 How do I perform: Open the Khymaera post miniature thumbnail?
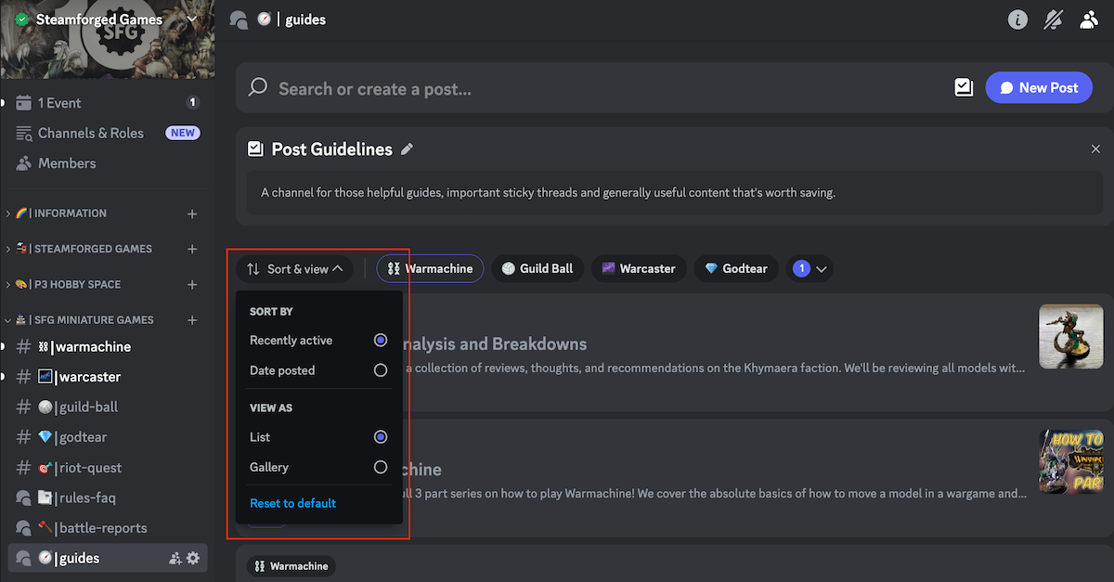(1070, 337)
